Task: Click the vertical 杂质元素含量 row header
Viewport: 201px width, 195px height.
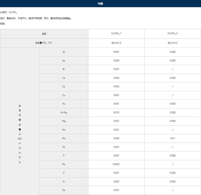Action: 20,134
